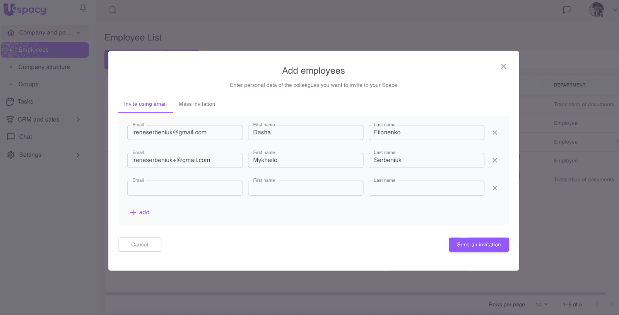Click the empty Email field in third row
This screenshot has width=619, height=315.
[185, 188]
